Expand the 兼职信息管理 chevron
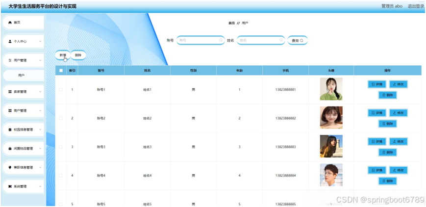The height and width of the screenshot is (207, 426). [x=40, y=168]
